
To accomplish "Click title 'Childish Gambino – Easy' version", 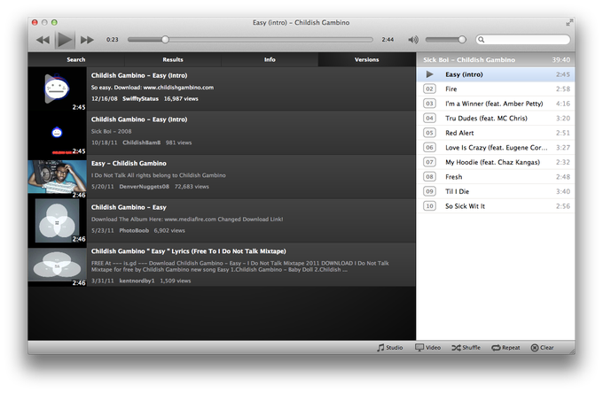I will [x=129, y=207].
